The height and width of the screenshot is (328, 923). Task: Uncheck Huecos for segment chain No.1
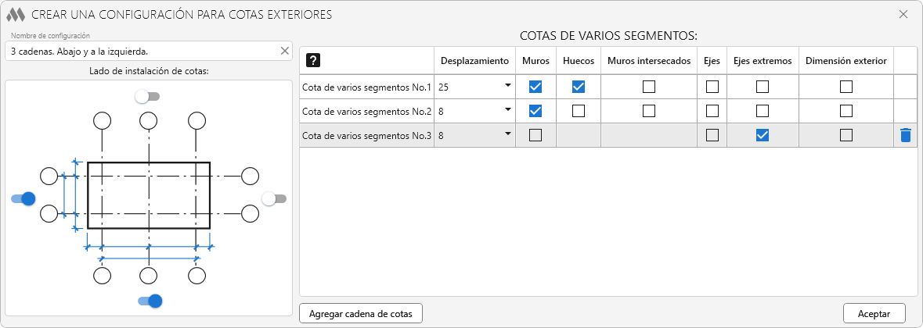[579, 87]
